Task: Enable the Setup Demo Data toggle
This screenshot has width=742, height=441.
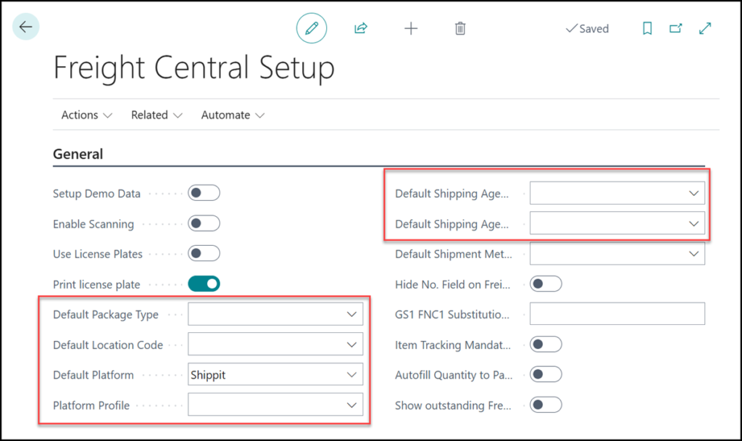Action: [204, 193]
